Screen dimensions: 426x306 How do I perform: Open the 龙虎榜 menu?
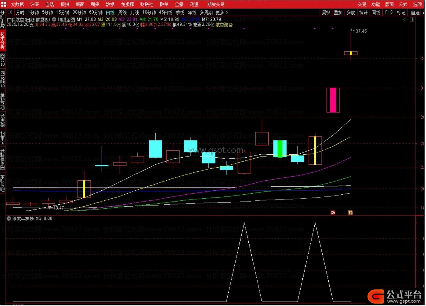pyautogui.click(x=127, y=4)
